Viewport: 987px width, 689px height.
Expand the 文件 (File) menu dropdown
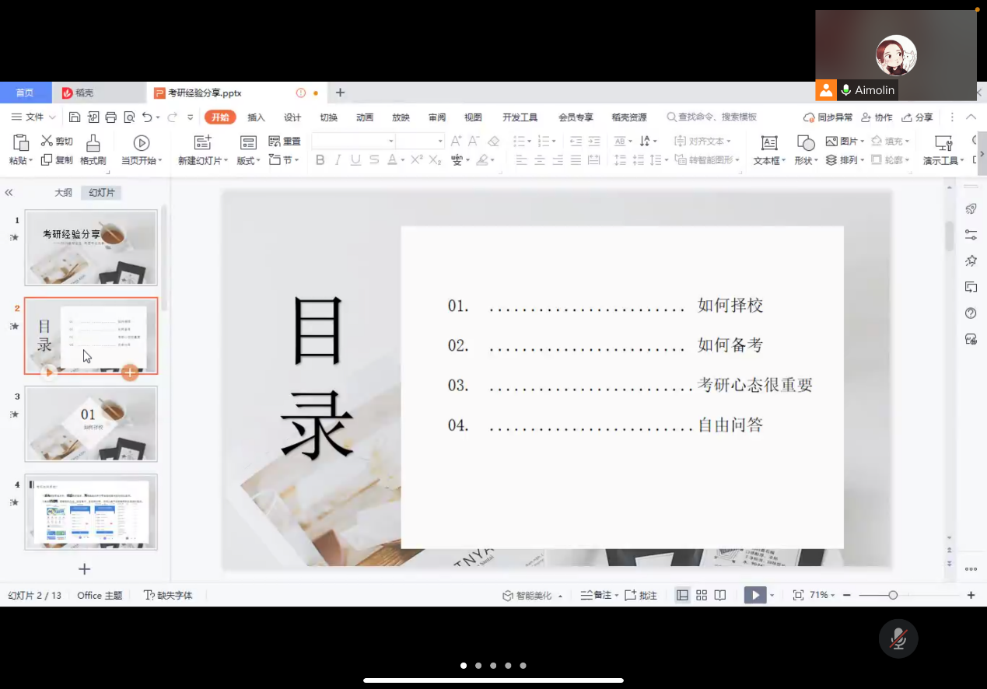33,117
